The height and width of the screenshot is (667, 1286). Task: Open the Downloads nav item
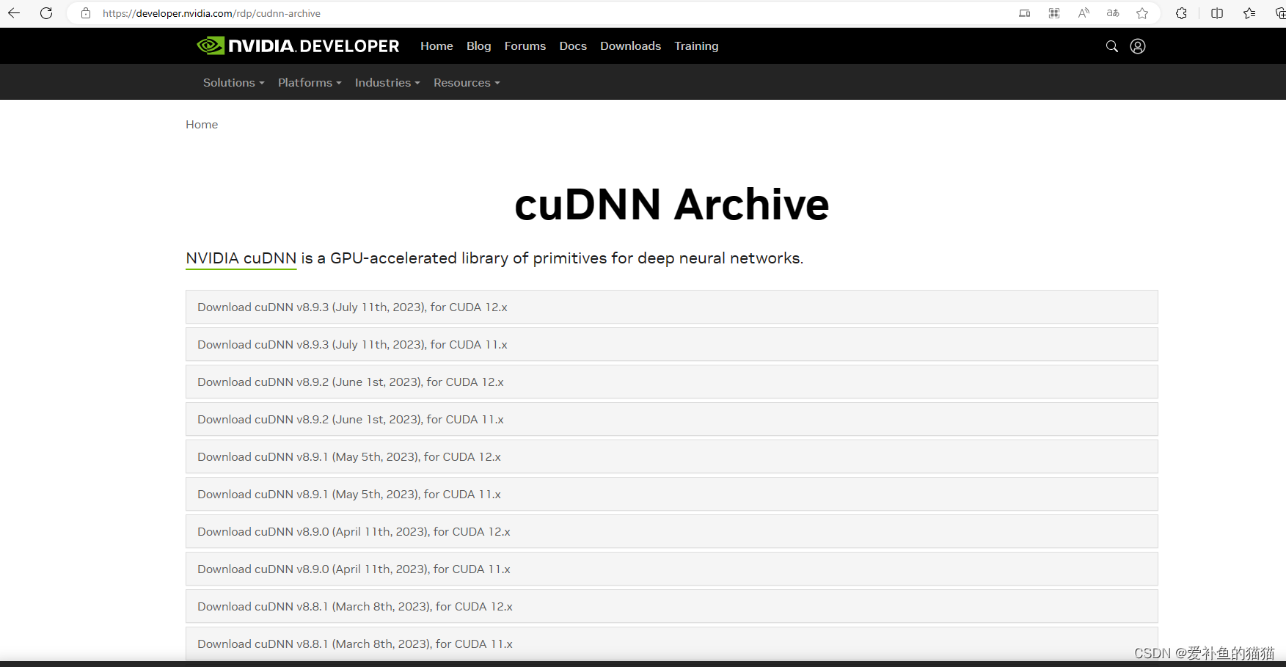coord(630,45)
